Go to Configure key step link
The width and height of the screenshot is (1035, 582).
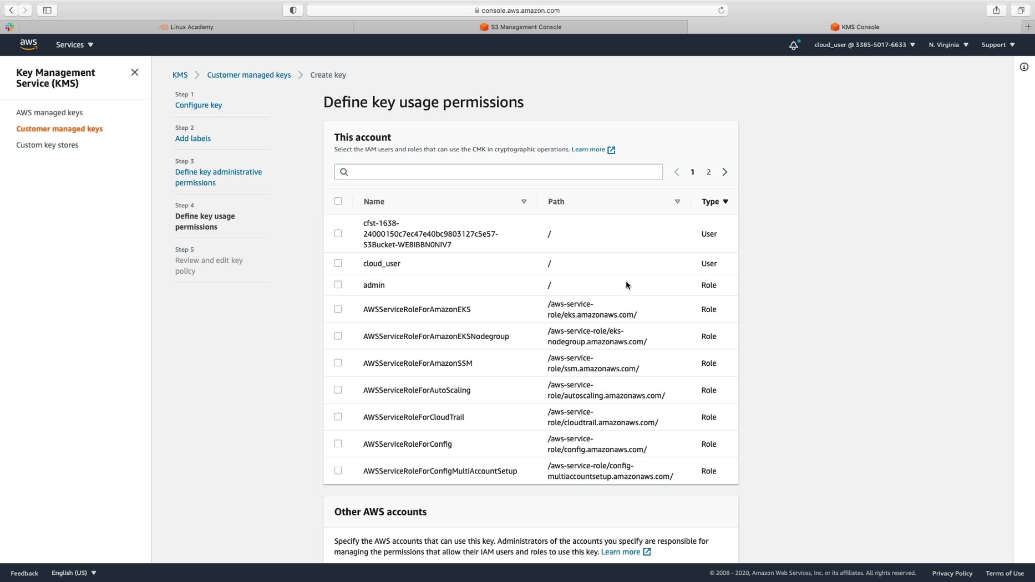[x=199, y=105]
